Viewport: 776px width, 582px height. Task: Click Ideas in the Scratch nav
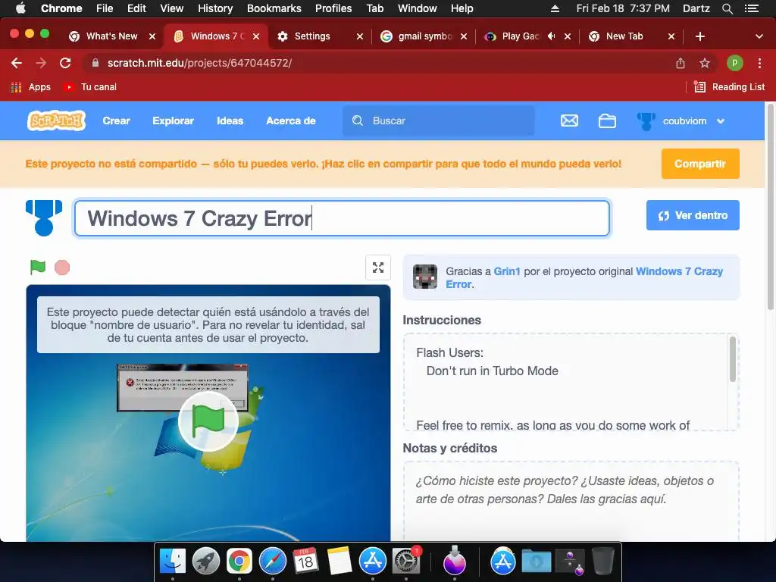(230, 120)
